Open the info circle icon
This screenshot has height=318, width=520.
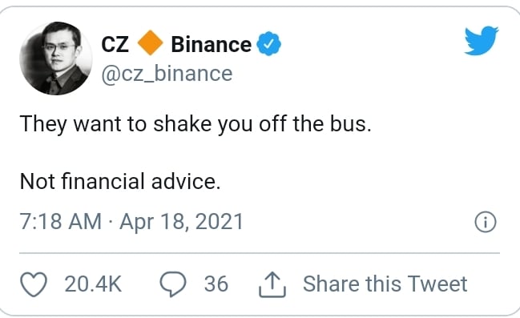(x=486, y=222)
